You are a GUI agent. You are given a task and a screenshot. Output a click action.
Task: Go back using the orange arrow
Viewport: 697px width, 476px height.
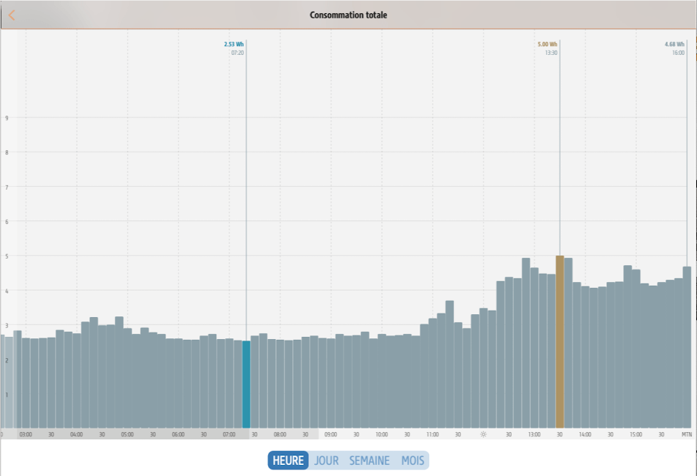(12, 15)
